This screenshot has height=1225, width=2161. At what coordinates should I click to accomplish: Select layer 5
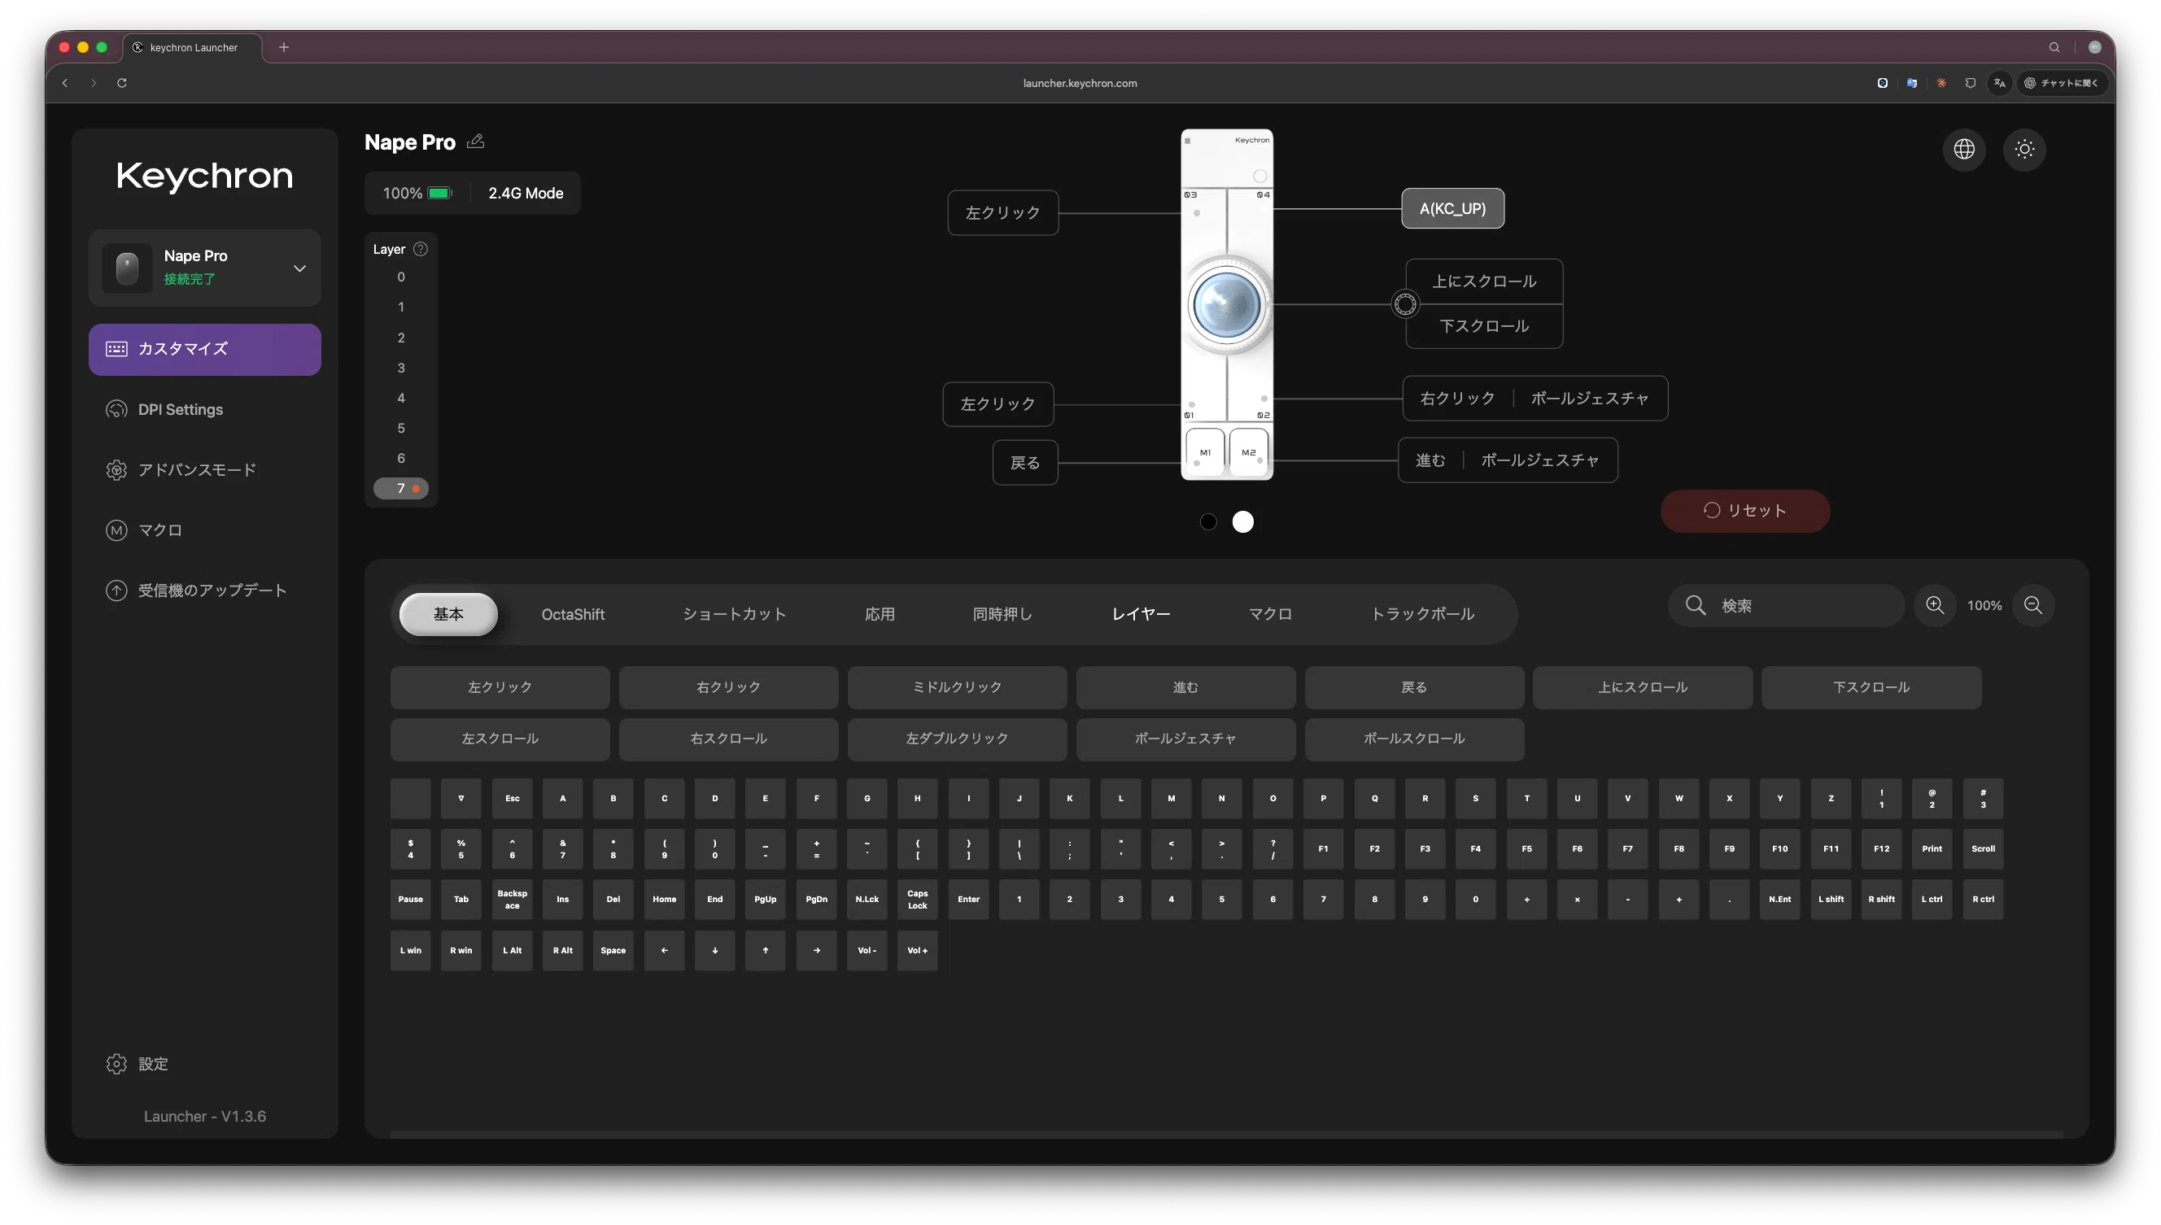(x=401, y=428)
